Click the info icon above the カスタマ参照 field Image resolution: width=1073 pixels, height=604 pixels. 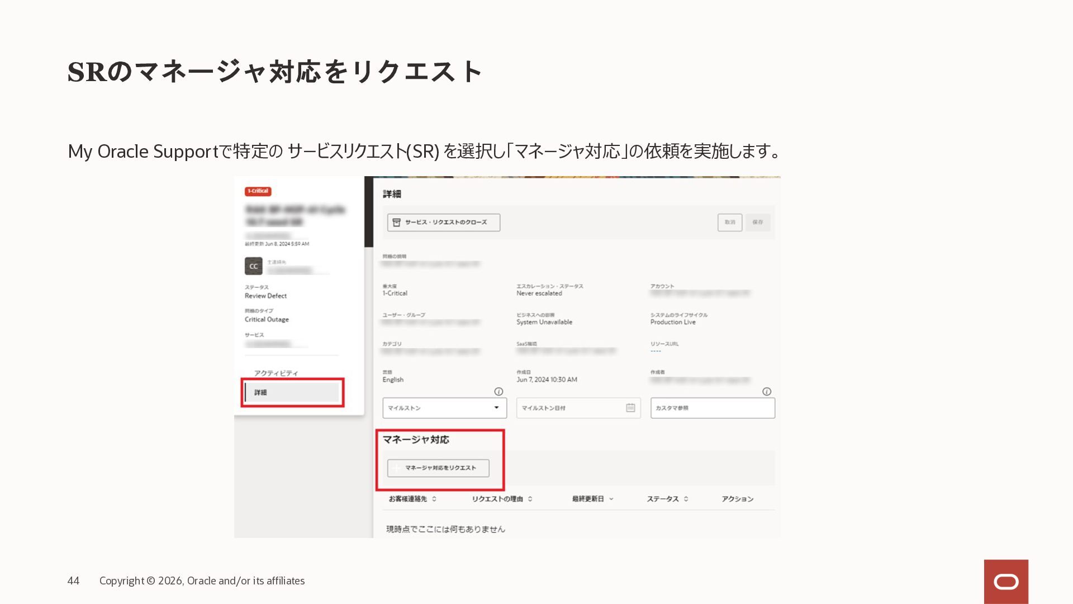click(x=767, y=391)
